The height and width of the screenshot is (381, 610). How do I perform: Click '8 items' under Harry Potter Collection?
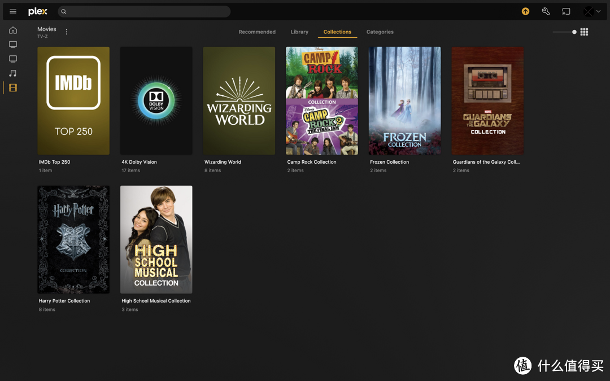coord(47,309)
